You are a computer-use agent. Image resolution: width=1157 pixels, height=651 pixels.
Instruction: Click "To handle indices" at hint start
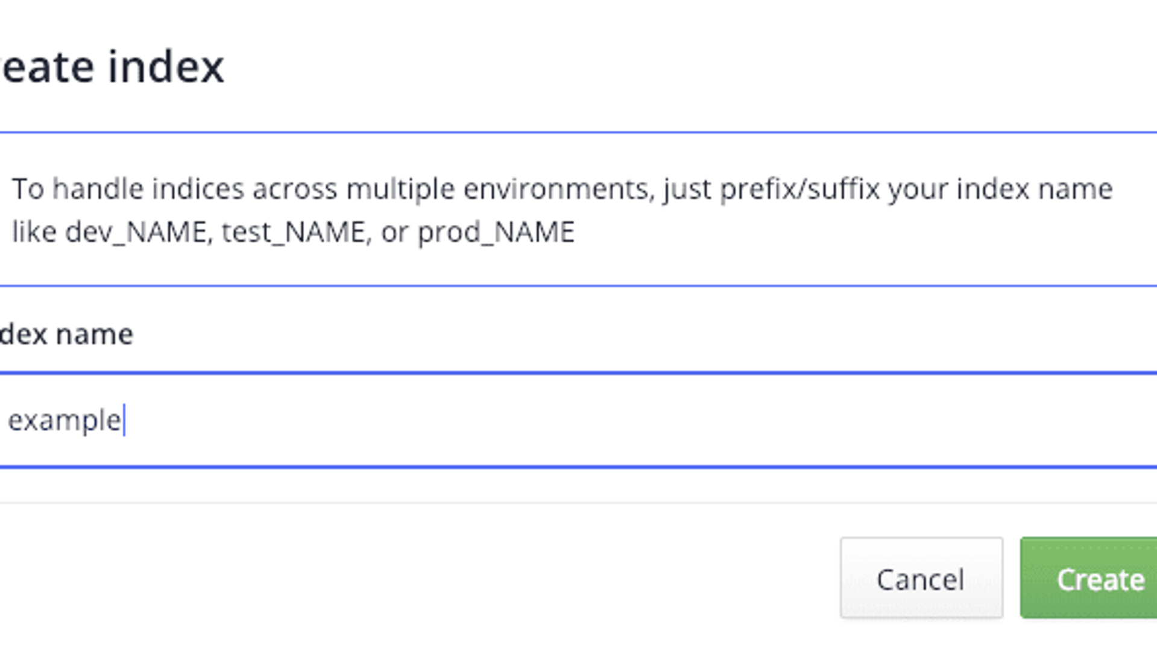[x=128, y=189]
